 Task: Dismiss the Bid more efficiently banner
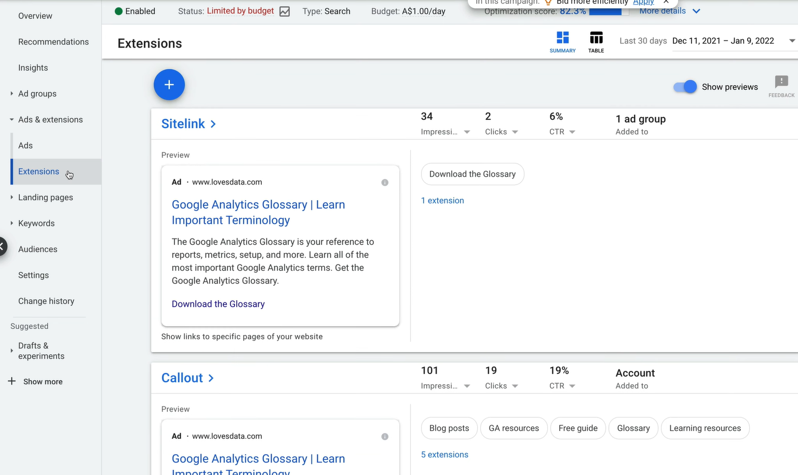666,3
